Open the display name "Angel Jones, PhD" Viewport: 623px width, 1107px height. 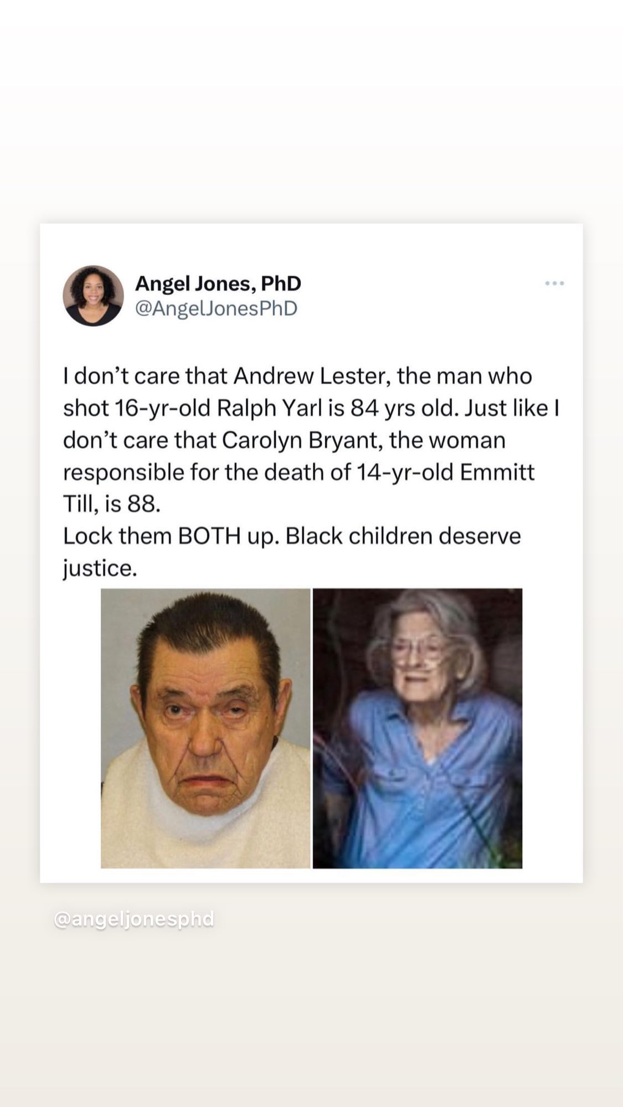[218, 283]
